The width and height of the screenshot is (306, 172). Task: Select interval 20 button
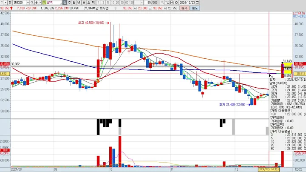click(117, 3)
